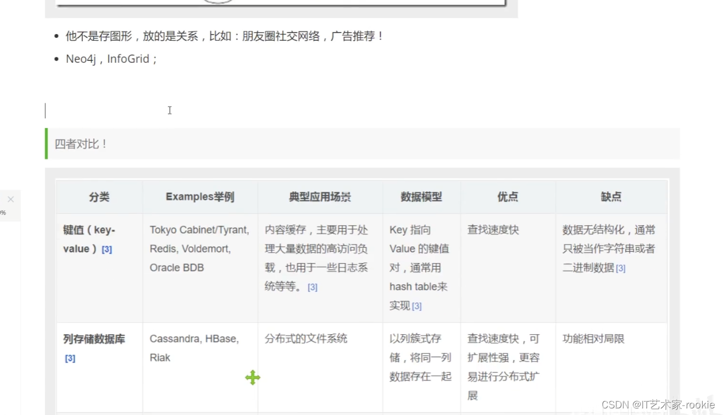The width and height of the screenshot is (723, 415).
Task: Click the 分类 column header
Action: point(99,197)
